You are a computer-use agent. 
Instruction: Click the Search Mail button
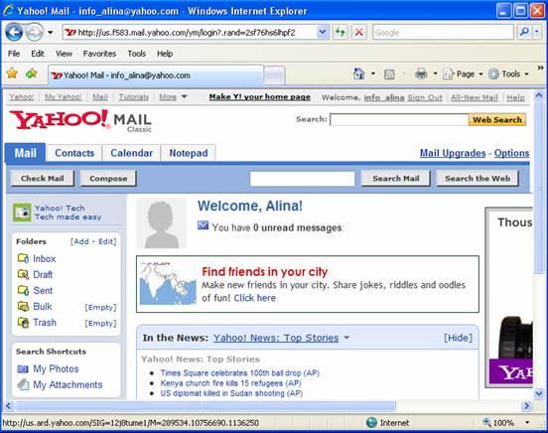396,179
